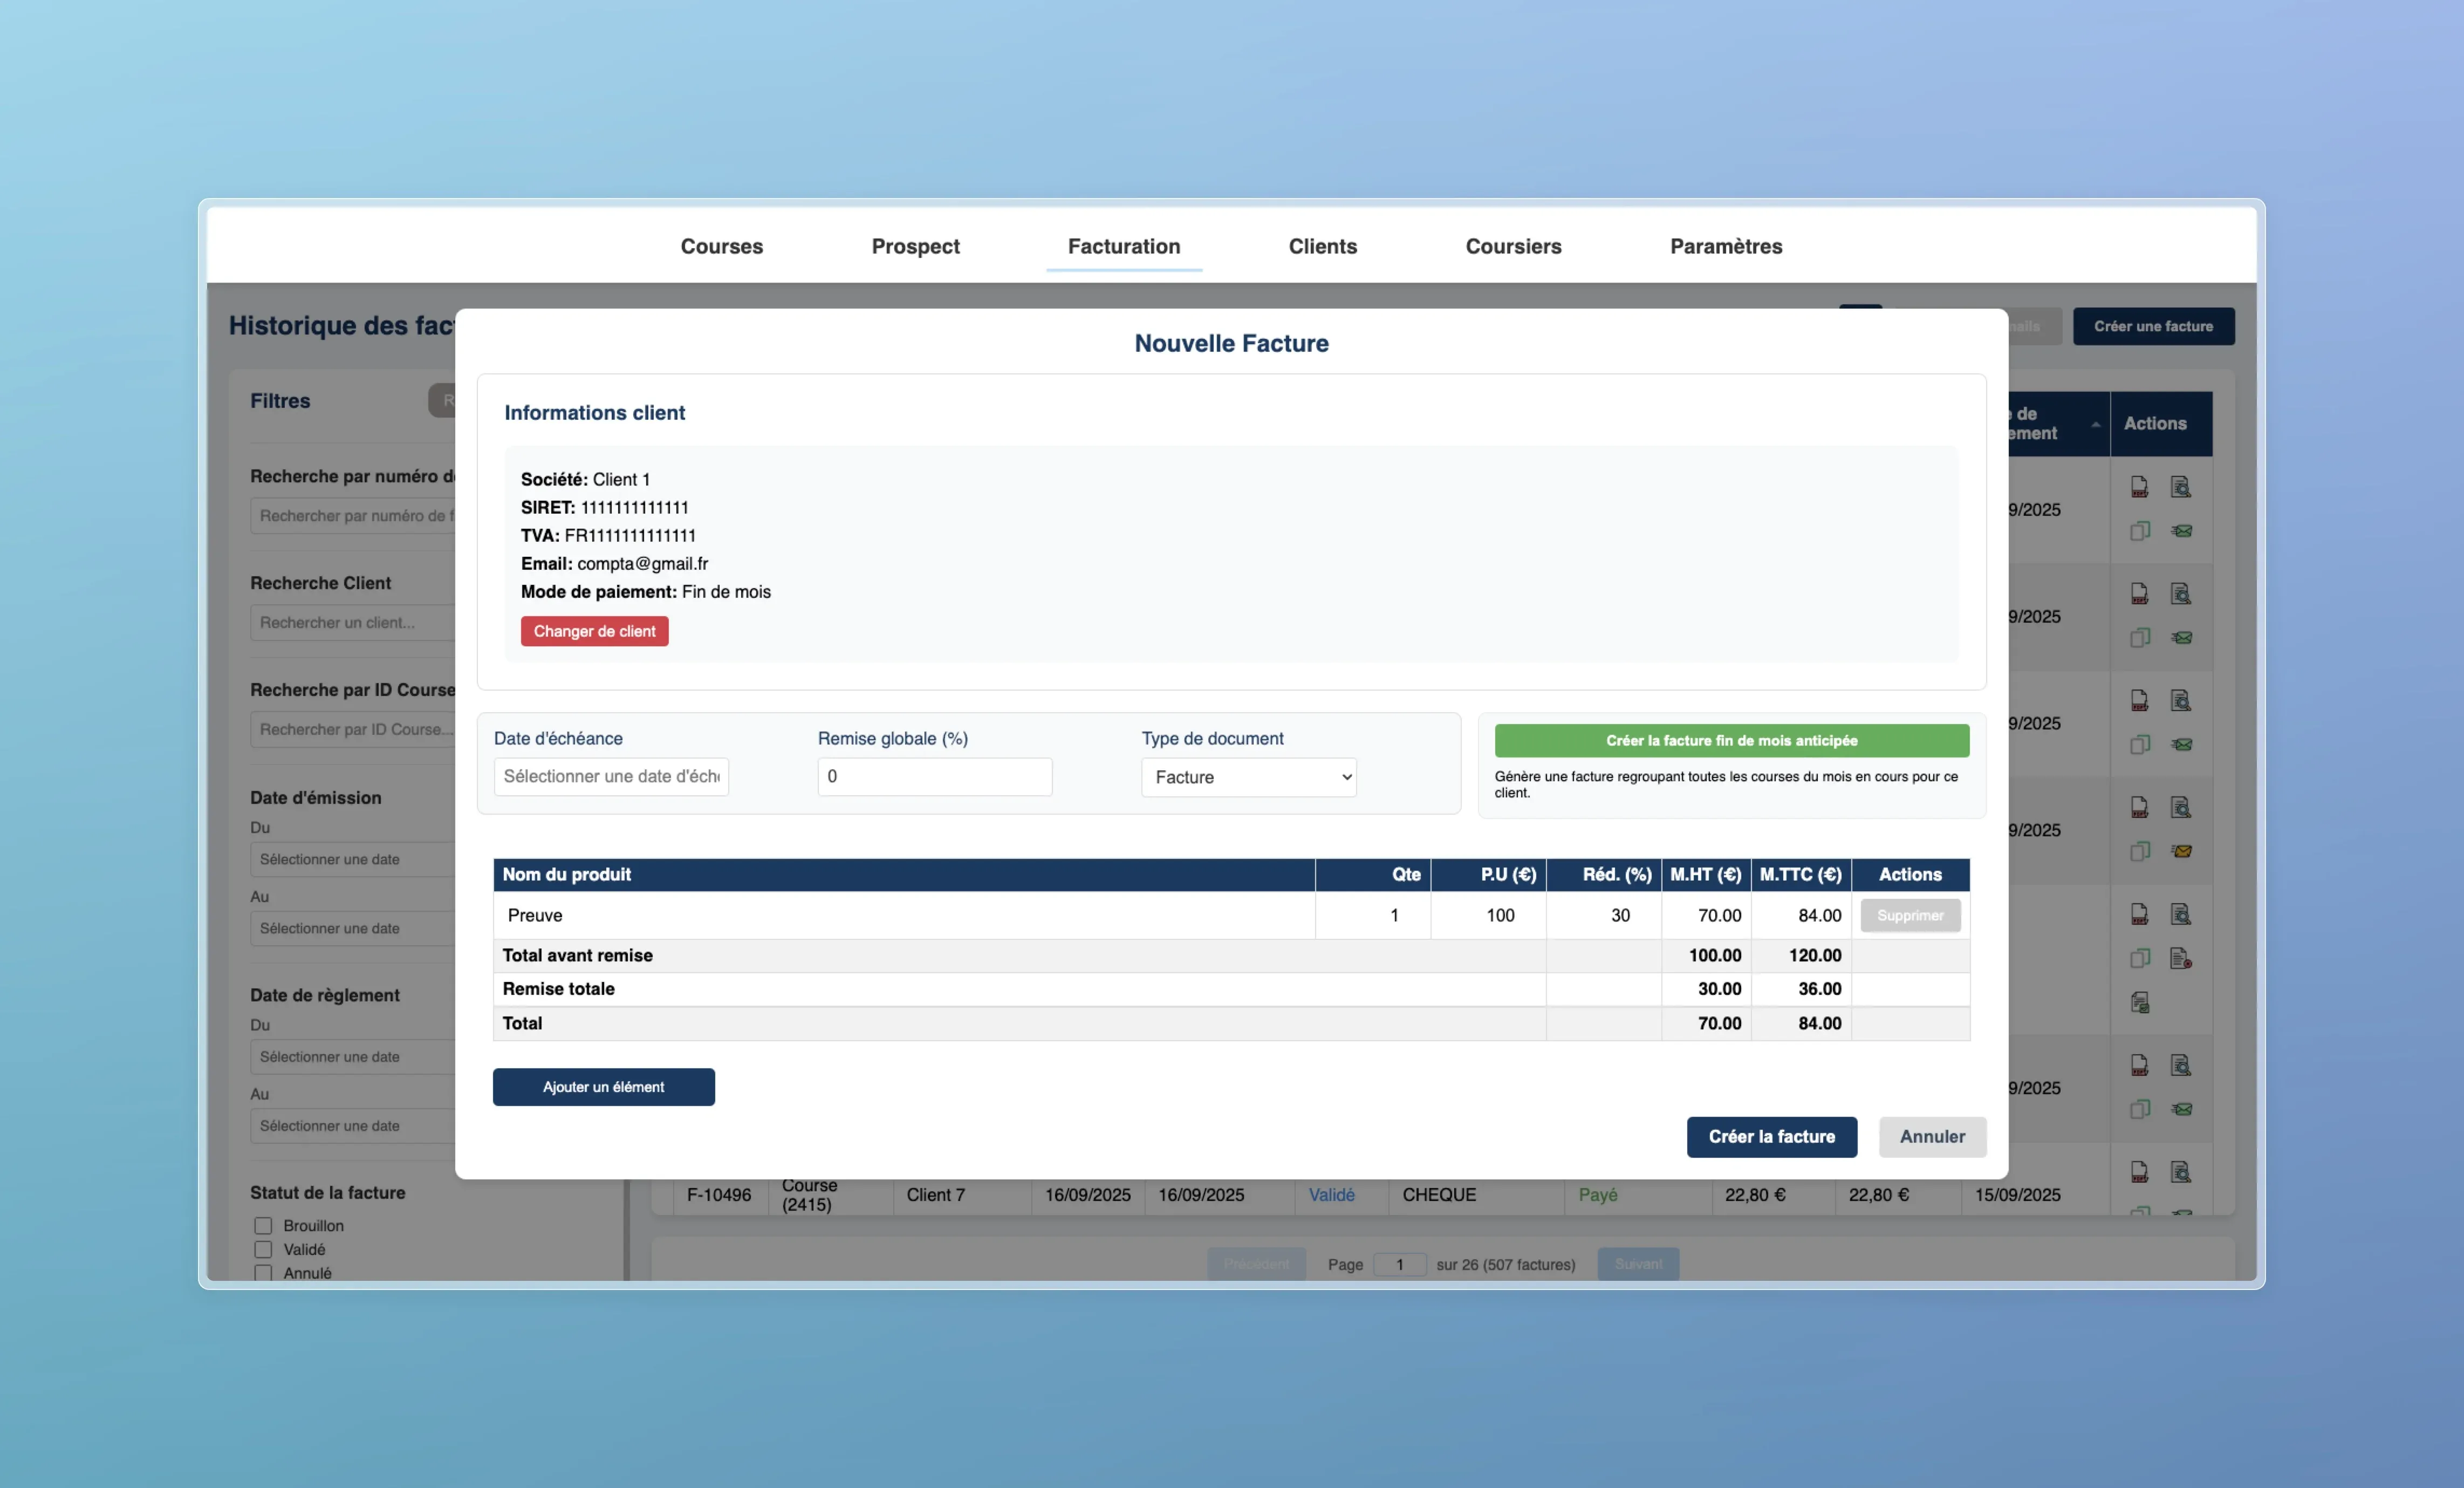The width and height of the screenshot is (2464, 1488).
Task: Preview the first listed invoice document
Action: pyautogui.click(x=2181, y=487)
